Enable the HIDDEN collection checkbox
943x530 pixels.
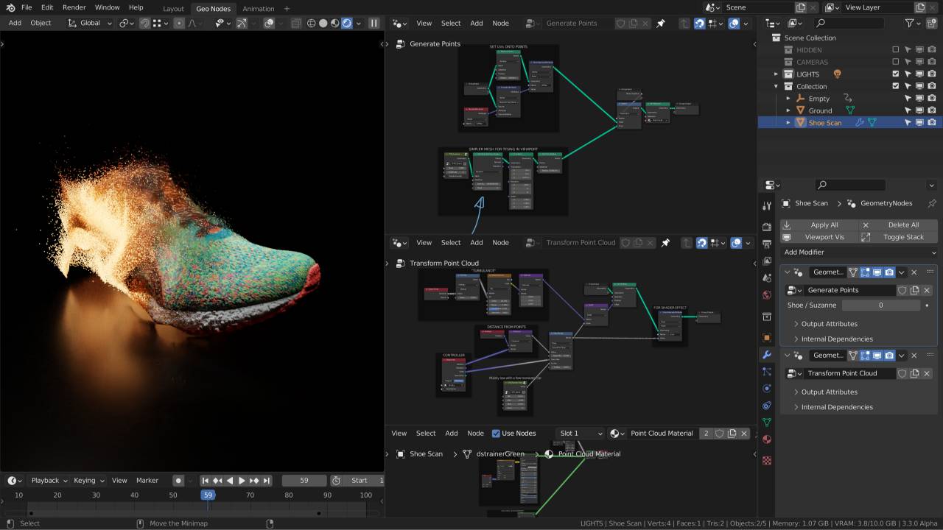pos(896,50)
